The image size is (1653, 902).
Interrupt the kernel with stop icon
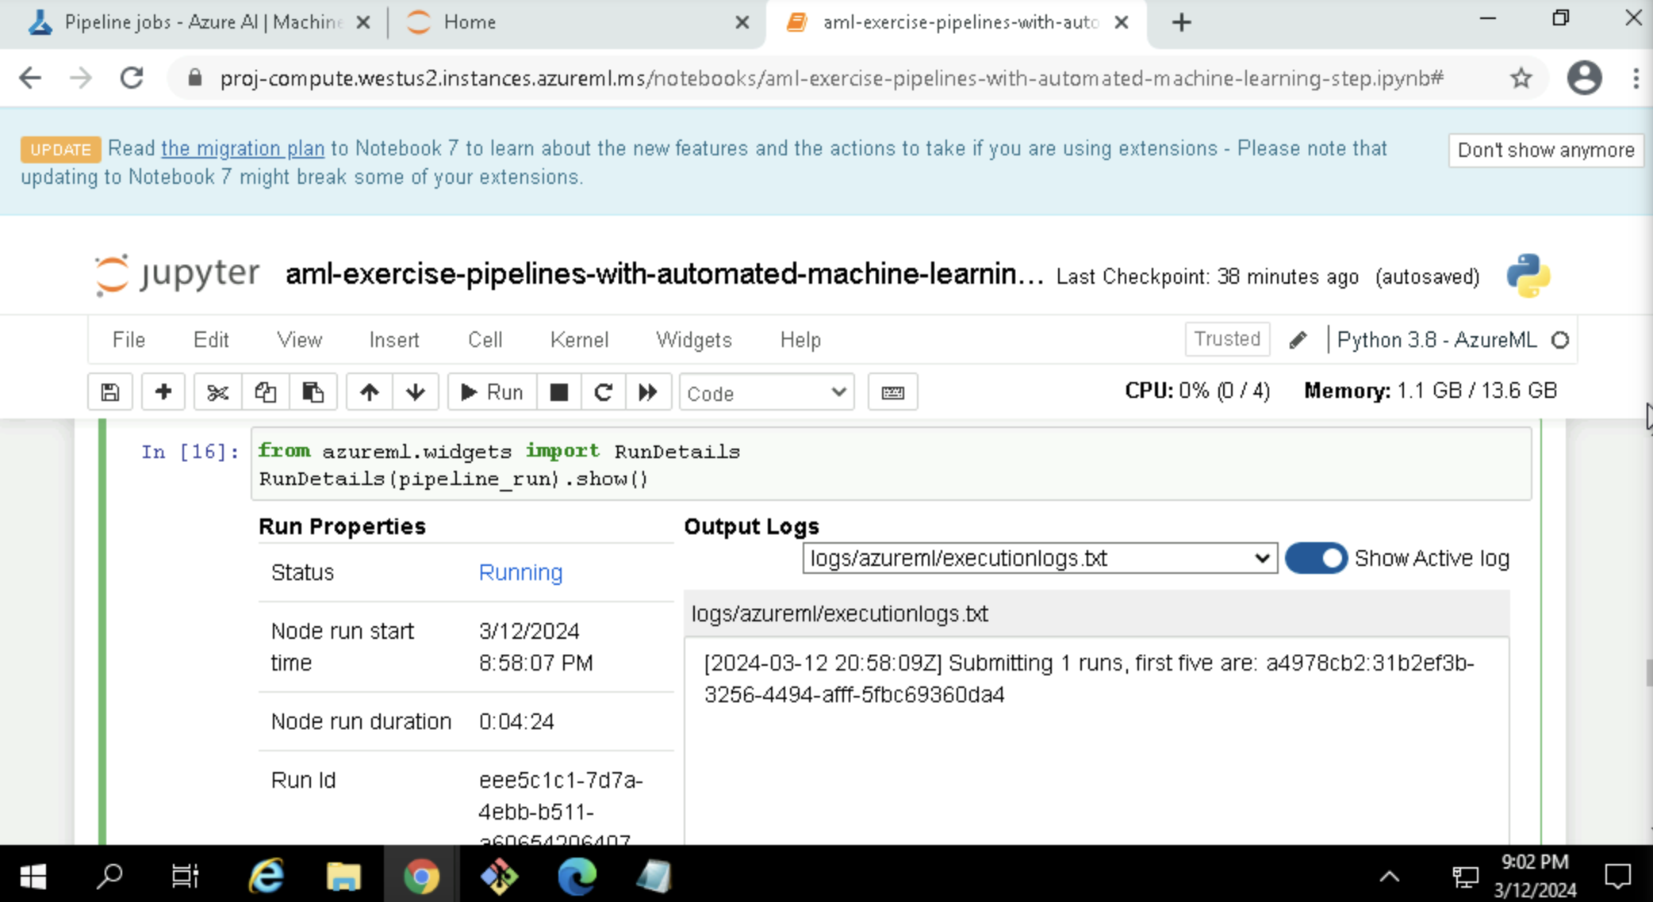click(x=558, y=392)
